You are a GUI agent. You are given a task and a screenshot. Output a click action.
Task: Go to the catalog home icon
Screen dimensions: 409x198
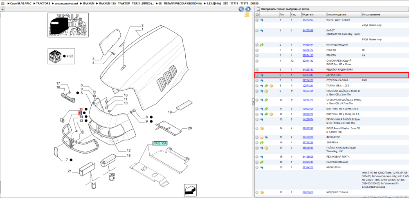pyautogui.click(x=2, y=4)
